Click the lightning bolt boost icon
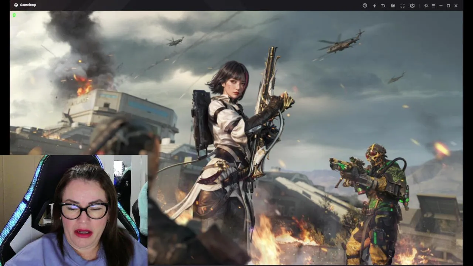473x266 pixels. (x=374, y=6)
